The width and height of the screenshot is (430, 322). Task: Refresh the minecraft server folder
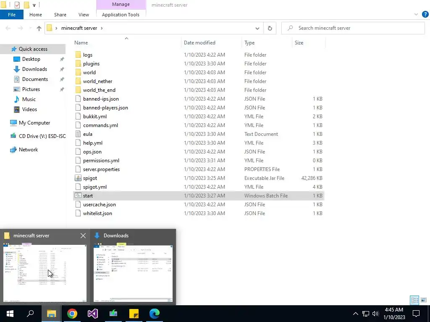point(270,28)
